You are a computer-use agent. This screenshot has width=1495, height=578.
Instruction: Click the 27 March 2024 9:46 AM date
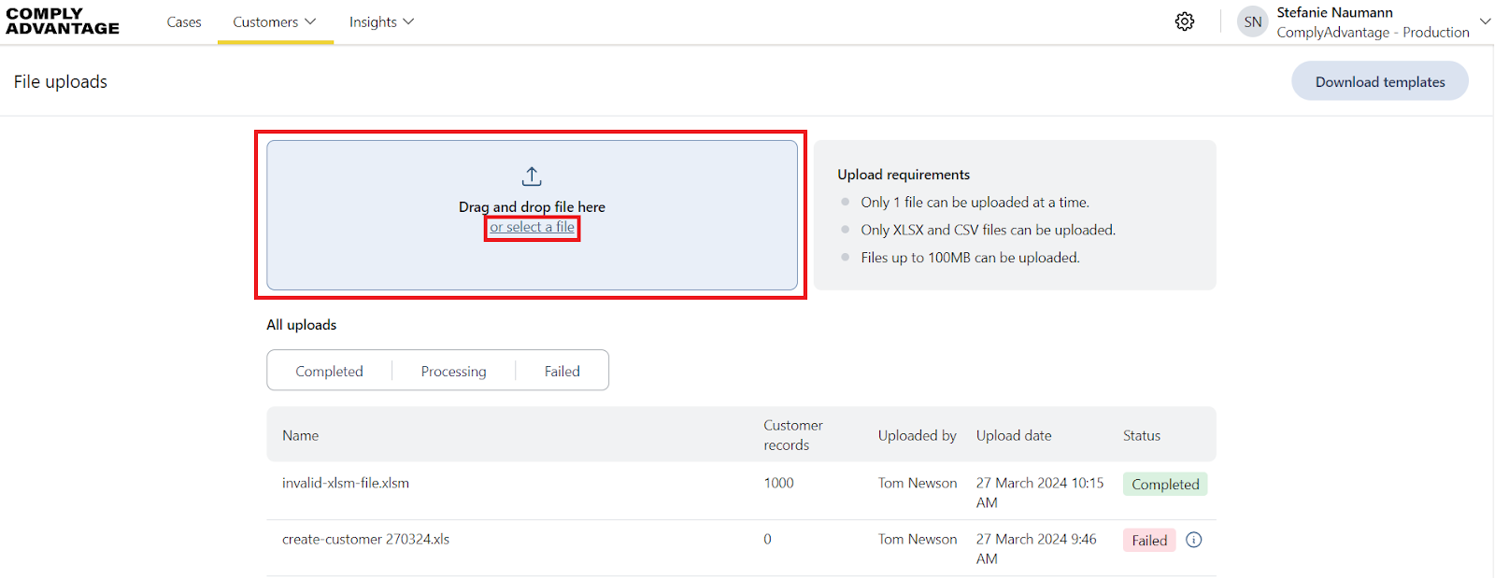coord(1036,548)
